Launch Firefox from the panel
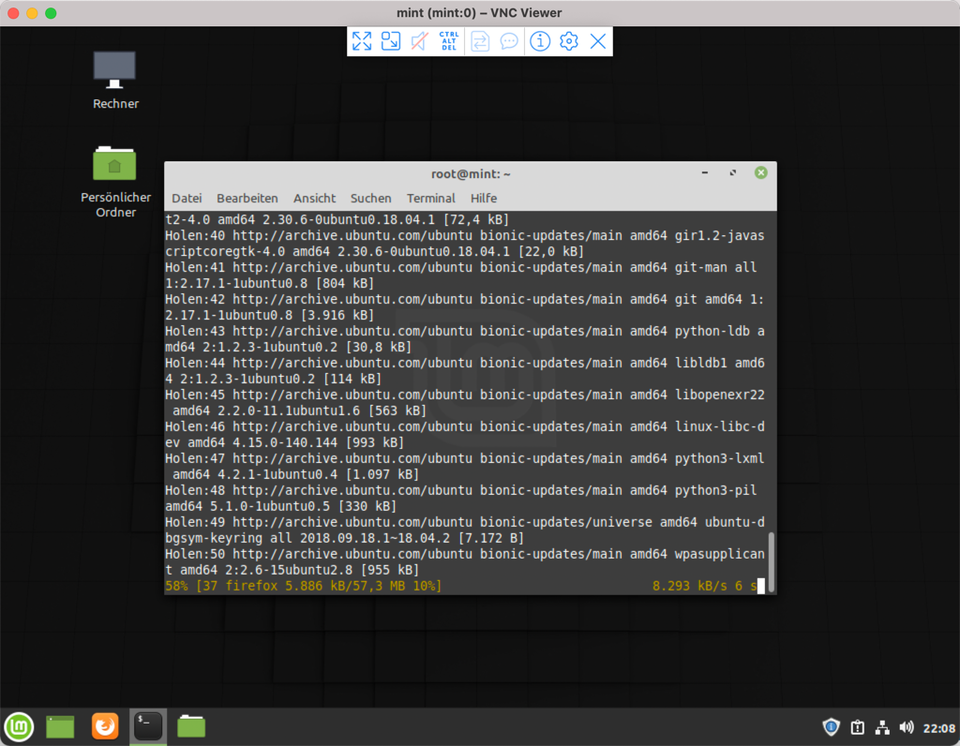This screenshot has height=746, width=960. click(105, 726)
